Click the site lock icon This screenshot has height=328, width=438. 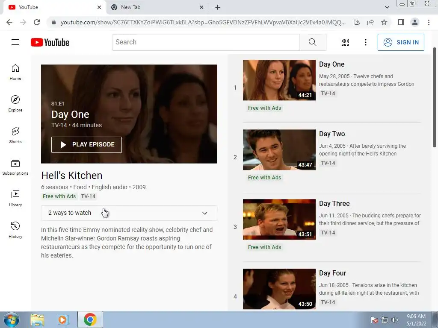pyautogui.click(x=54, y=22)
